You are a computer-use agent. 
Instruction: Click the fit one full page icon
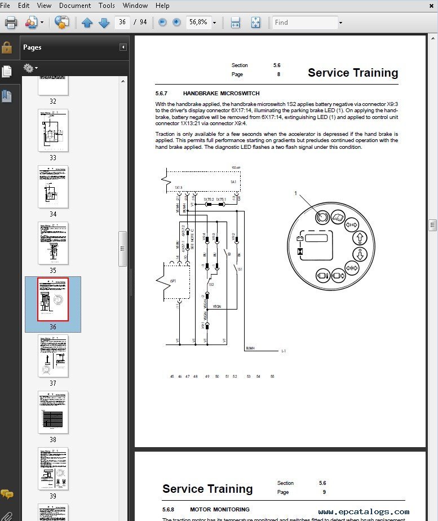coord(256,23)
